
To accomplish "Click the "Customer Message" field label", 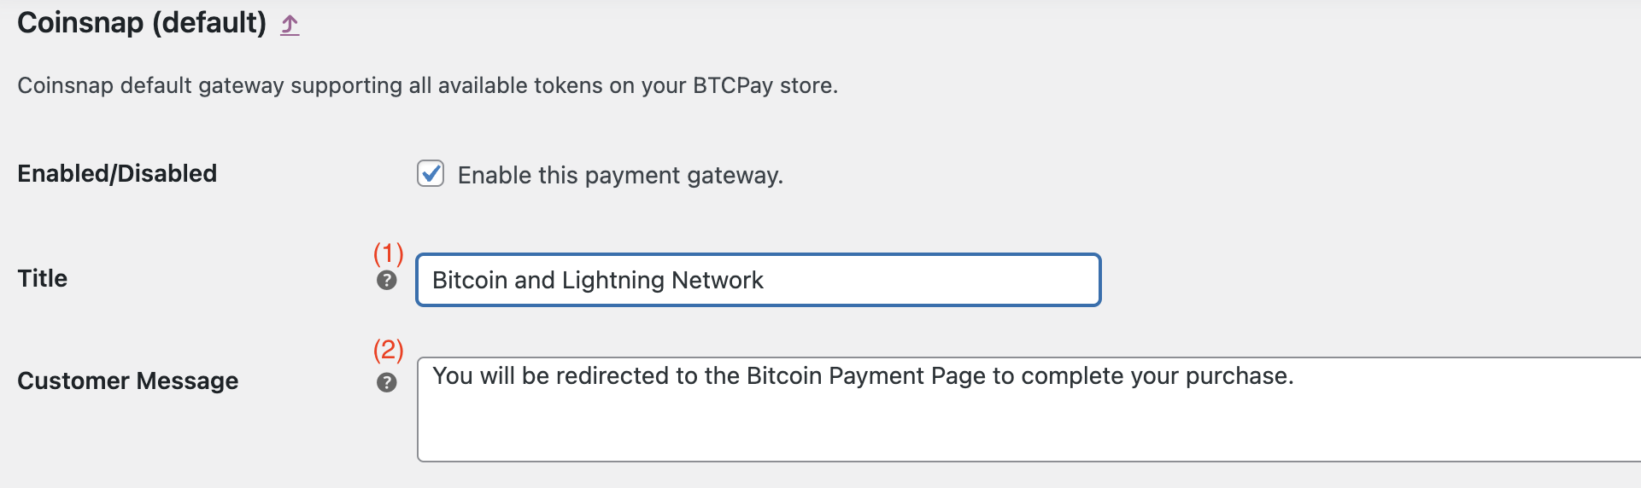I will pos(128,381).
